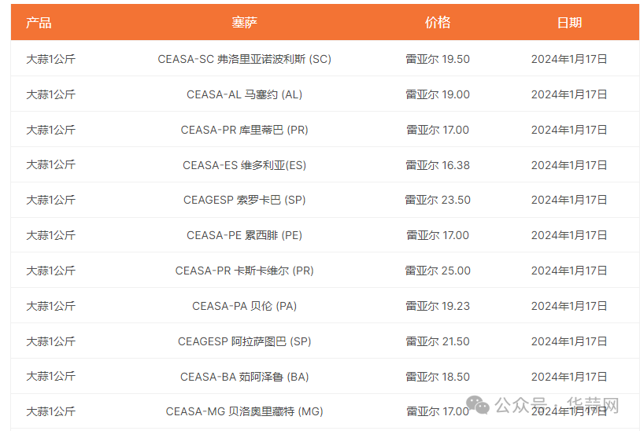Click 大蒜1公斤 in the CEASA-MG row
Image resolution: width=640 pixels, height=431 pixels.
click(51, 411)
